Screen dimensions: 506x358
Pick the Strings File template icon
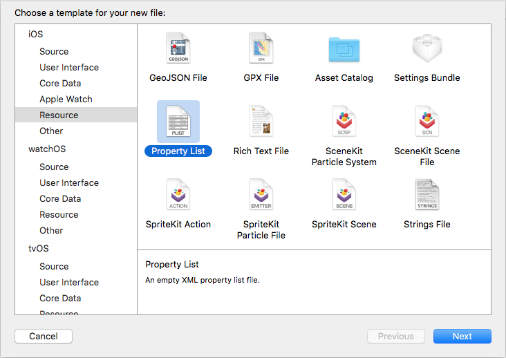point(427,194)
